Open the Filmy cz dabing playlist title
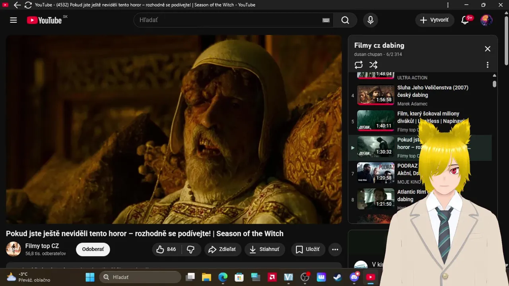509x286 pixels. 379,45
